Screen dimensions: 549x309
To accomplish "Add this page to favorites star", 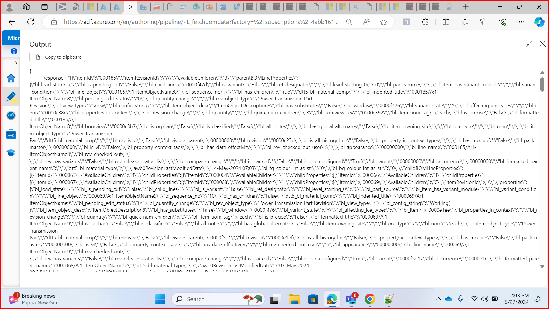I will click(x=383, y=22).
